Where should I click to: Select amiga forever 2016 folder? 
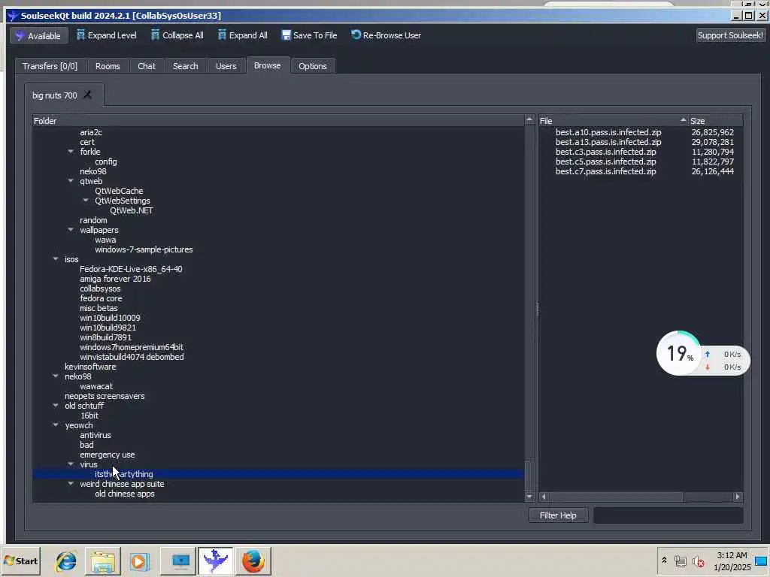pos(115,279)
